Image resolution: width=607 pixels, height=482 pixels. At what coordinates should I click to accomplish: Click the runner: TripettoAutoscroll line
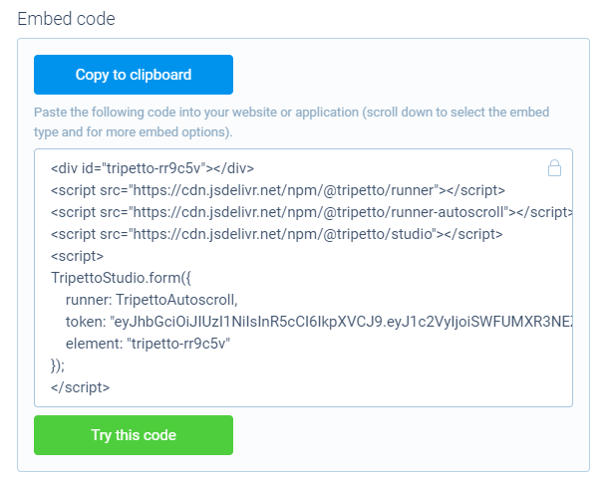tap(152, 300)
